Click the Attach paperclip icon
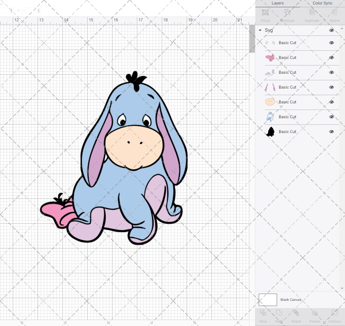This screenshot has height=326, width=345. [x=296, y=313]
